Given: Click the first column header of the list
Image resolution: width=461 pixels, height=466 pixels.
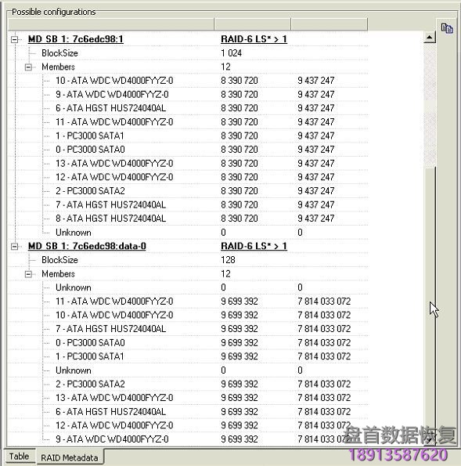Looking at the screenshot, I should pos(111,24).
